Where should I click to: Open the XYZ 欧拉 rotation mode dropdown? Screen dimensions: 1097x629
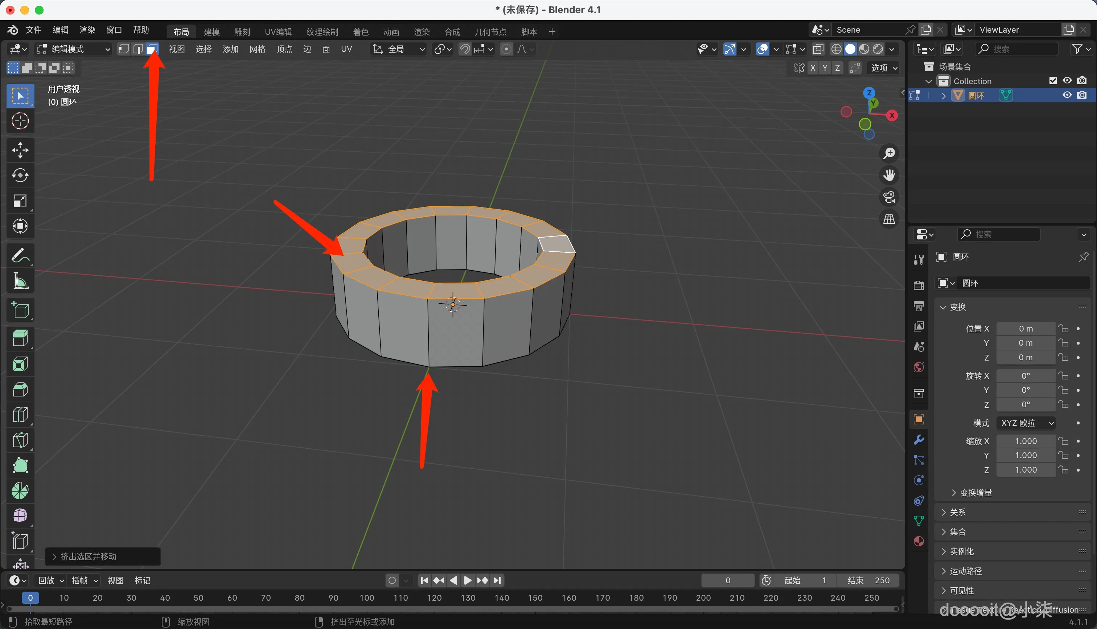coord(1026,423)
